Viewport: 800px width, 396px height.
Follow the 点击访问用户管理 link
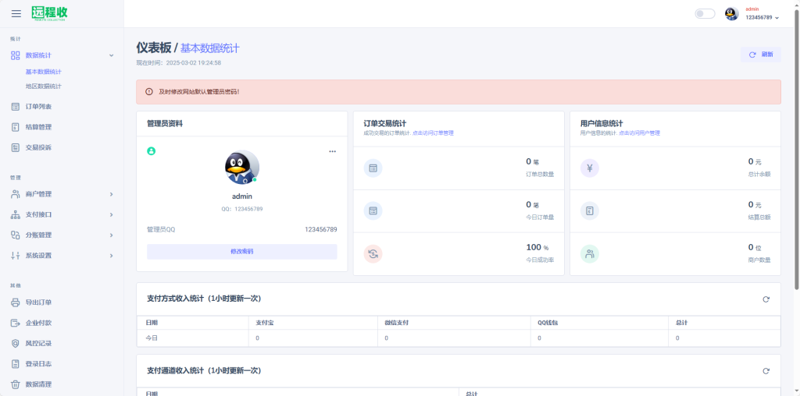tap(639, 133)
